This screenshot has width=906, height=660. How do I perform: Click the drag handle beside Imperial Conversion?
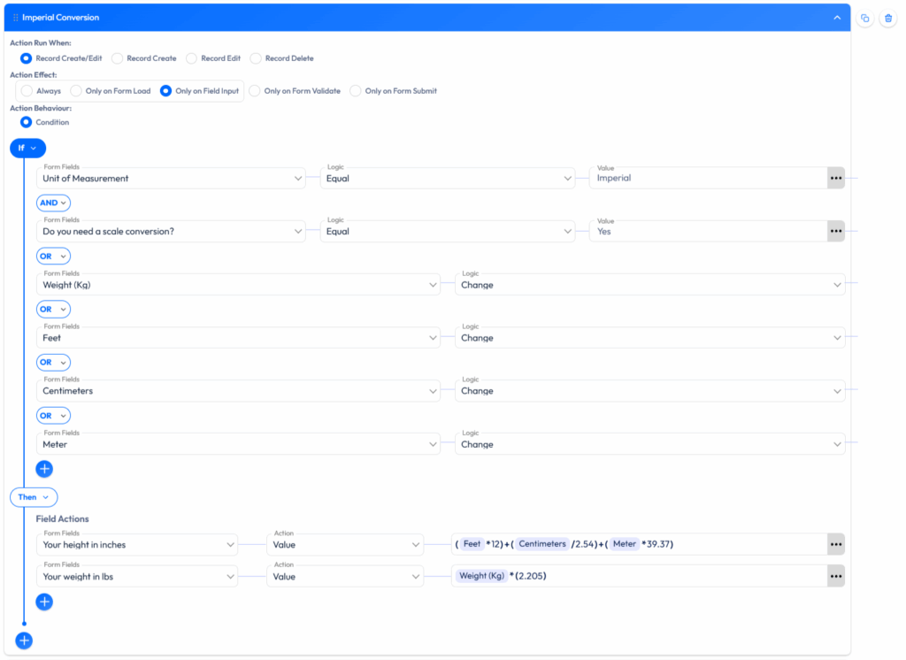(x=16, y=18)
